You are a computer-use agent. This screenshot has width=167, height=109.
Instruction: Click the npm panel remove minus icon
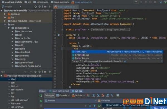(x=31, y=72)
